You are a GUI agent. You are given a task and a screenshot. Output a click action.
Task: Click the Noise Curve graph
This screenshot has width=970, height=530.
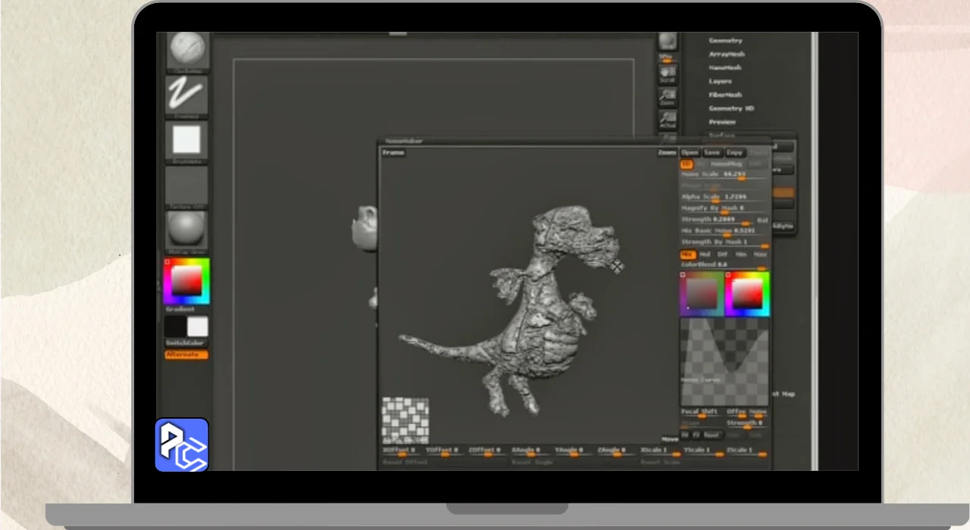(724, 362)
